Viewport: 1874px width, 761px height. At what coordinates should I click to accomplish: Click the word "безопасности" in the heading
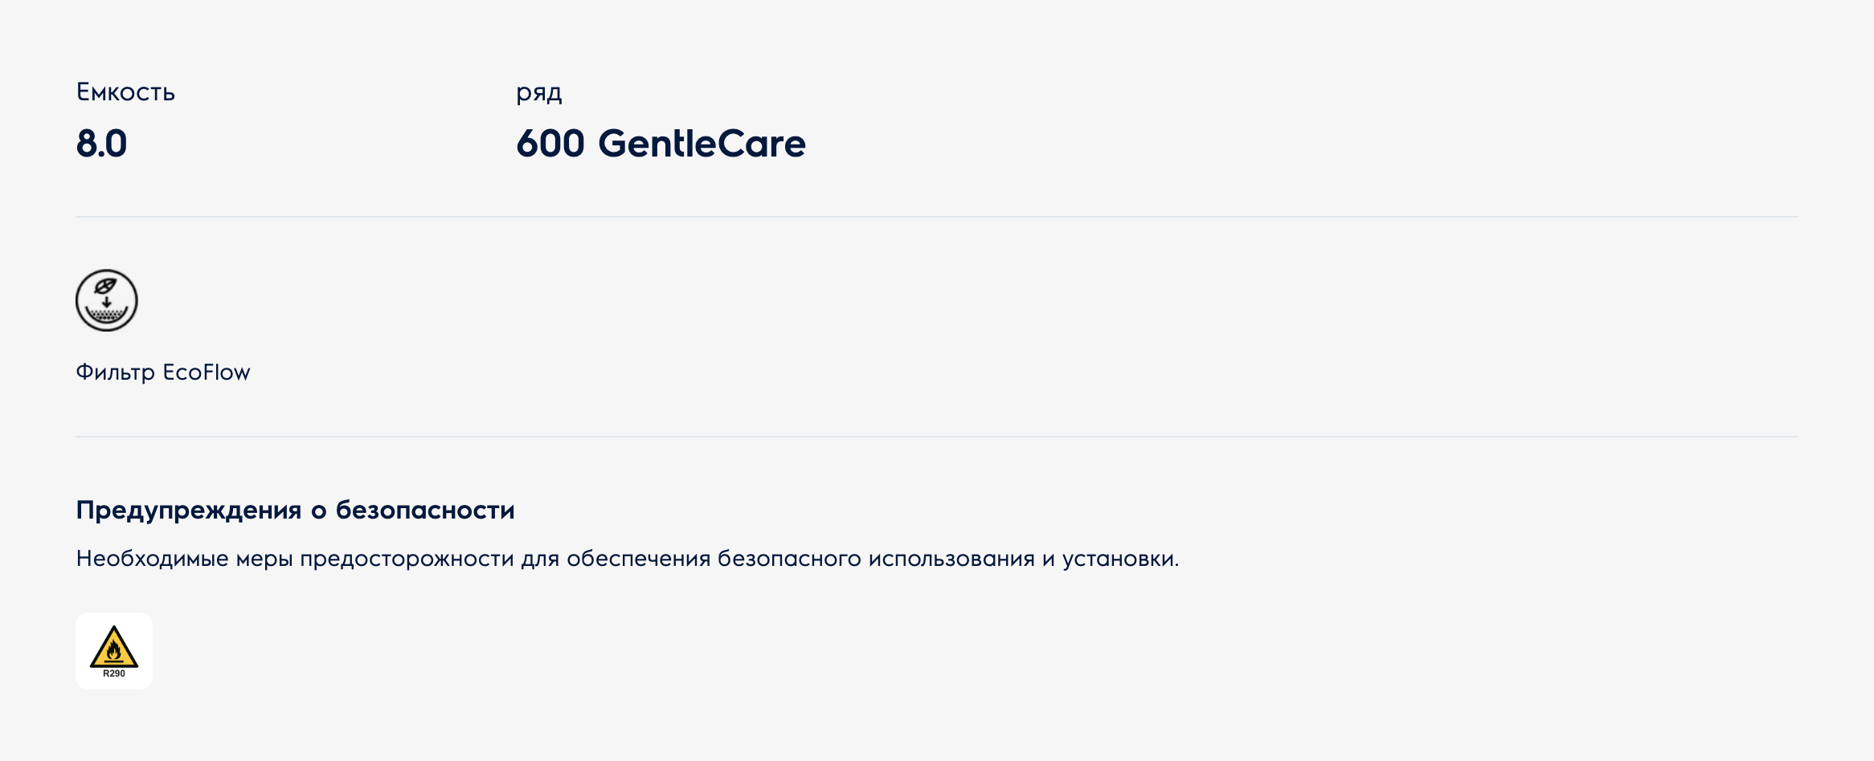(x=425, y=511)
